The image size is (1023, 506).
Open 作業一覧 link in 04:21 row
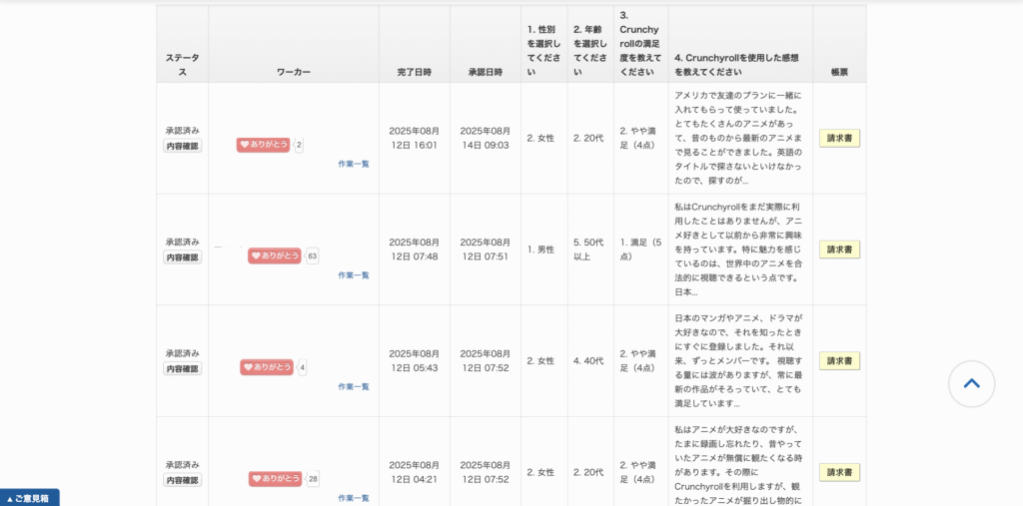tap(354, 498)
